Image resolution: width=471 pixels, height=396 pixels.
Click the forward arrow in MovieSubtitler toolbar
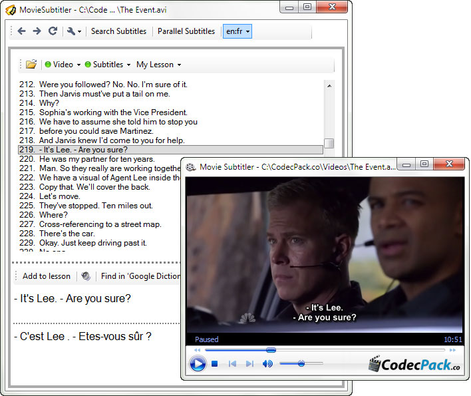(x=37, y=31)
